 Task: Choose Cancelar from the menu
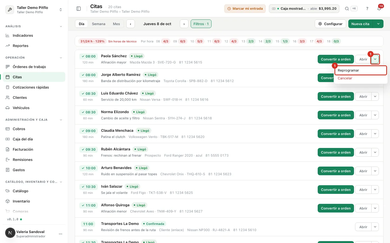click(360, 78)
